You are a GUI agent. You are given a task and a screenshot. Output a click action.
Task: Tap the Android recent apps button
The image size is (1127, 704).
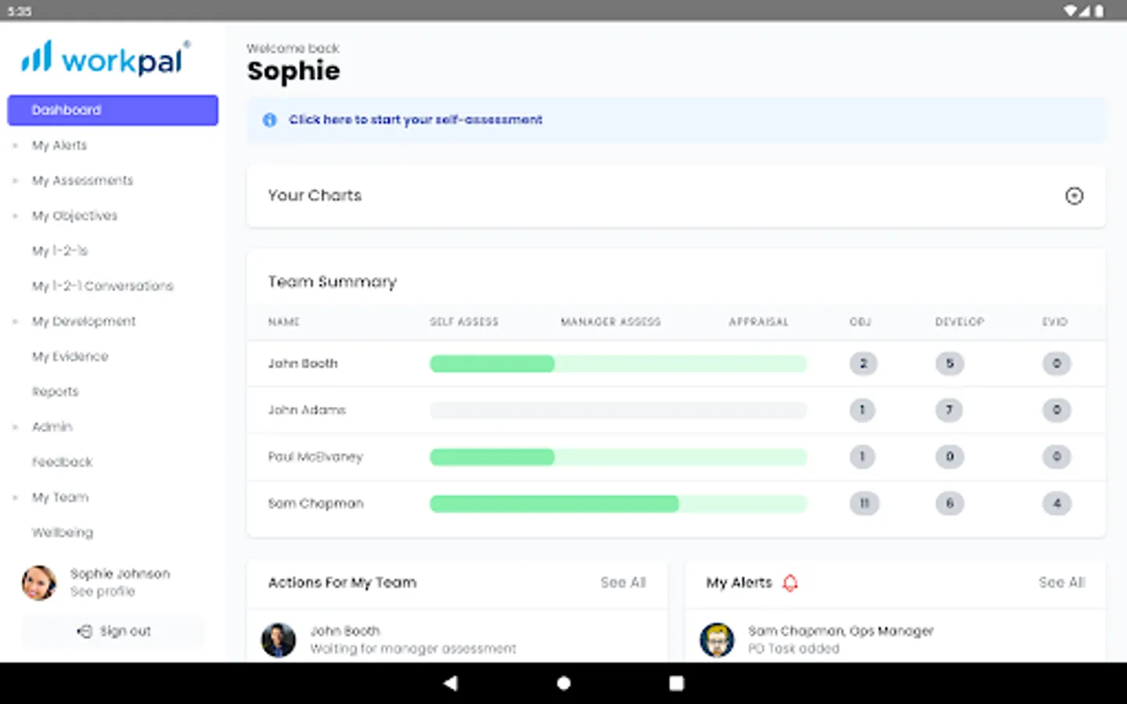click(676, 683)
